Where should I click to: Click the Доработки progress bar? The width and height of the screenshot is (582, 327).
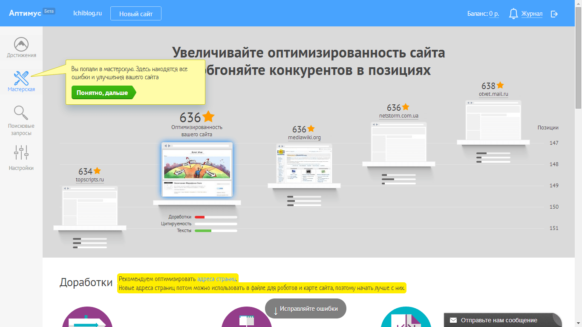(x=216, y=217)
